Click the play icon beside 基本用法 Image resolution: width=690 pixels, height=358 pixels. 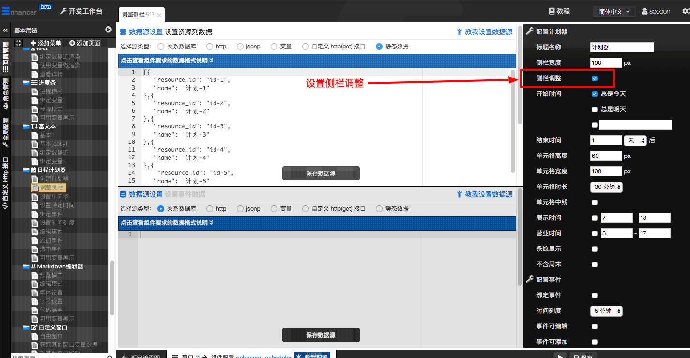(x=108, y=30)
